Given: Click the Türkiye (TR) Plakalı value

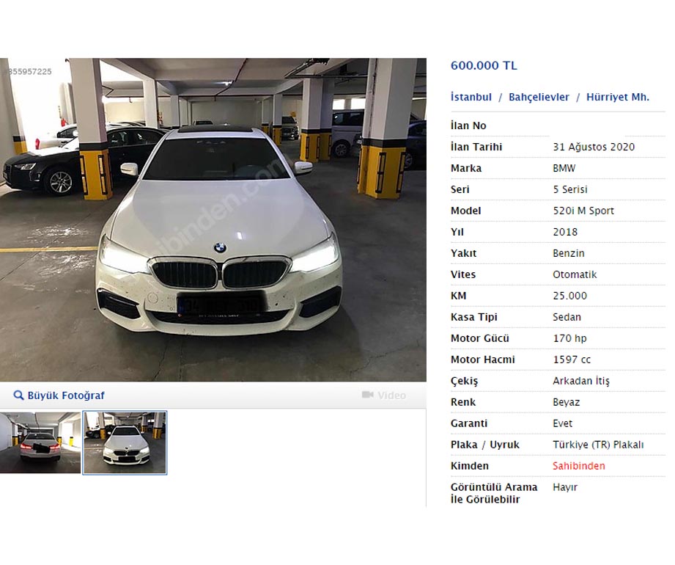Looking at the screenshot, I should point(598,445).
